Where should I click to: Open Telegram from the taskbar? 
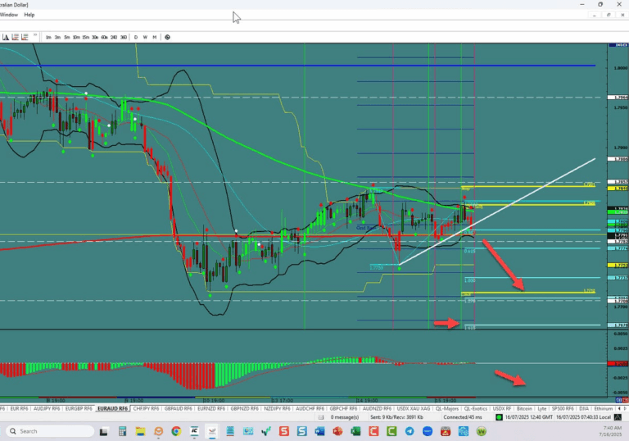(410, 431)
